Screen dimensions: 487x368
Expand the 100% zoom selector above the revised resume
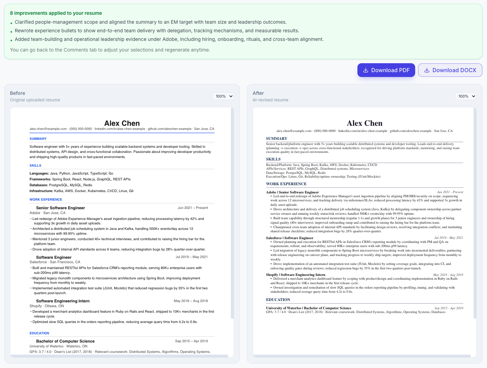[x=465, y=96]
